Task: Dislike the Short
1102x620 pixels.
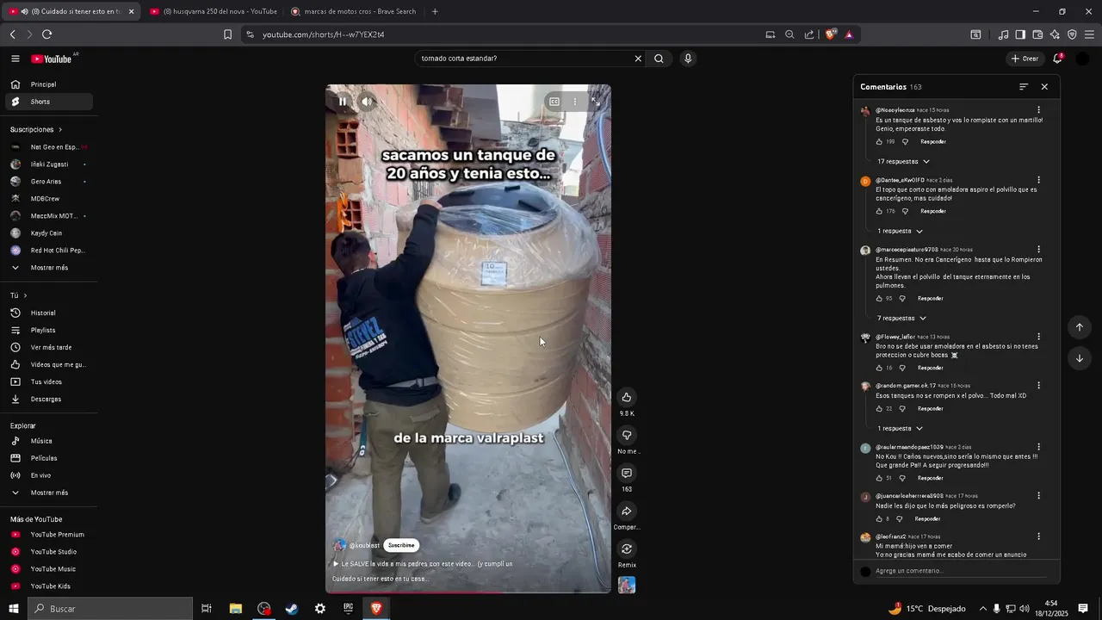Action: pos(627,435)
